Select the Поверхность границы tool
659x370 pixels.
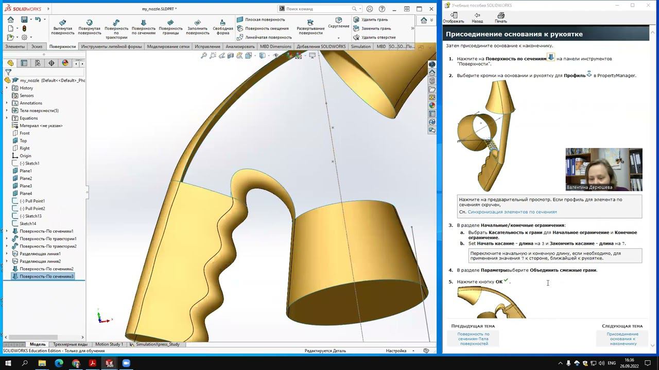click(x=170, y=28)
